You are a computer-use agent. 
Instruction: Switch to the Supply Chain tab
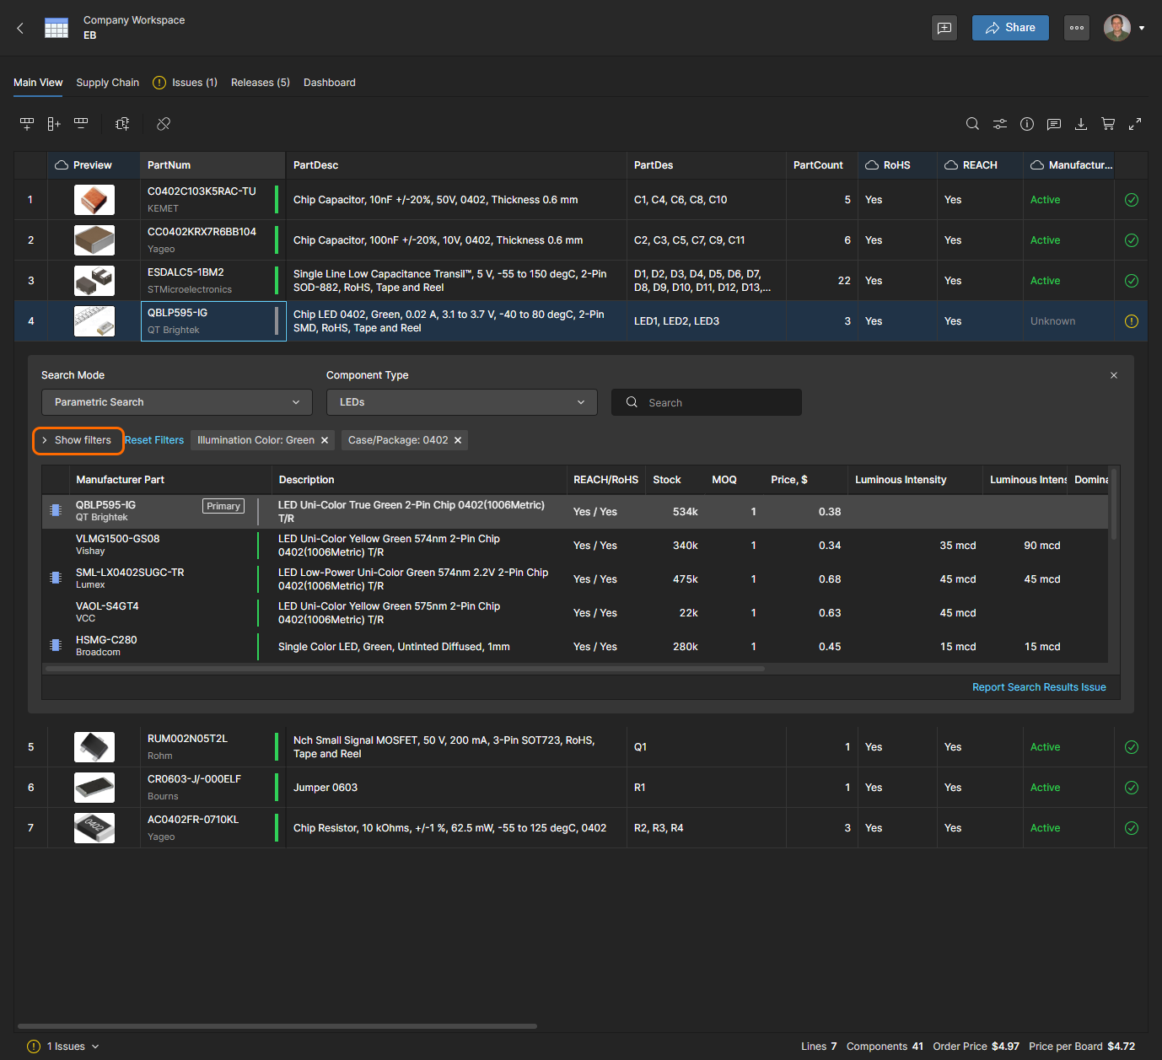tap(107, 83)
